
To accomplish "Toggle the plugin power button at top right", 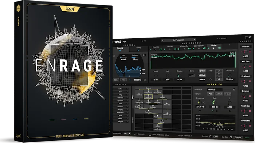I will pyautogui.click(x=250, y=37).
